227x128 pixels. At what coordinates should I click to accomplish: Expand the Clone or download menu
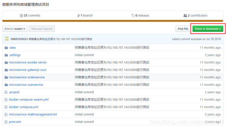[208, 29]
